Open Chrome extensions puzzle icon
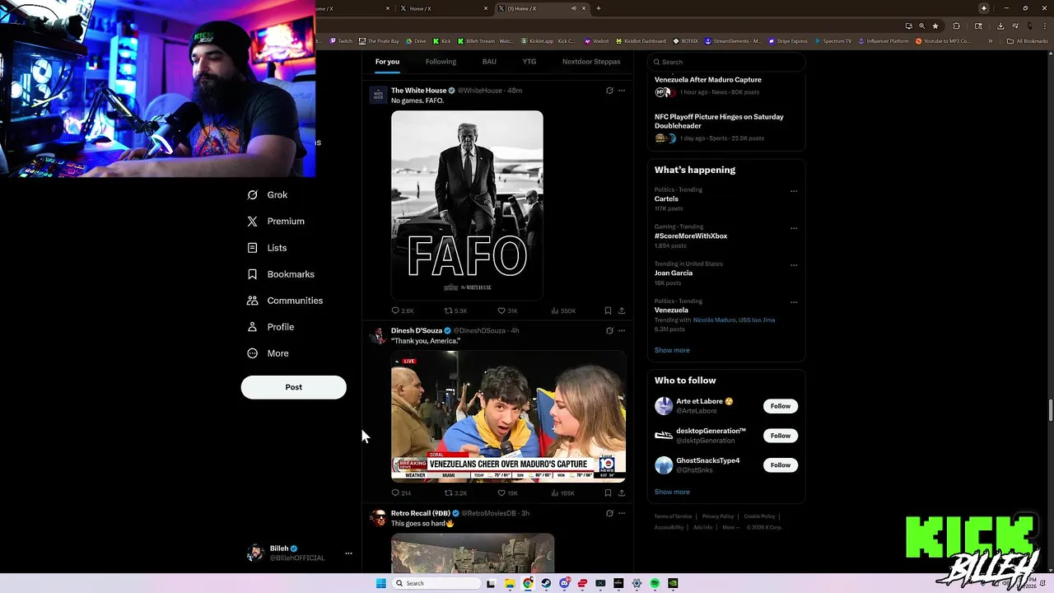 [x=957, y=26]
